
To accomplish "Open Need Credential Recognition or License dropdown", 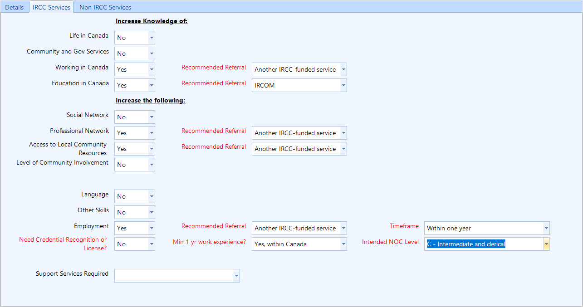I will pyautogui.click(x=152, y=244).
